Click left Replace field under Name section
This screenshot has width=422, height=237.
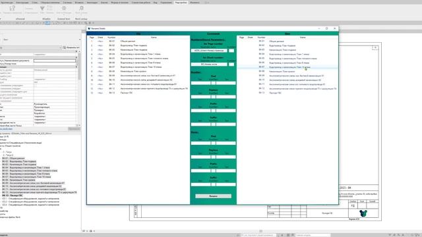(x=200, y=157)
